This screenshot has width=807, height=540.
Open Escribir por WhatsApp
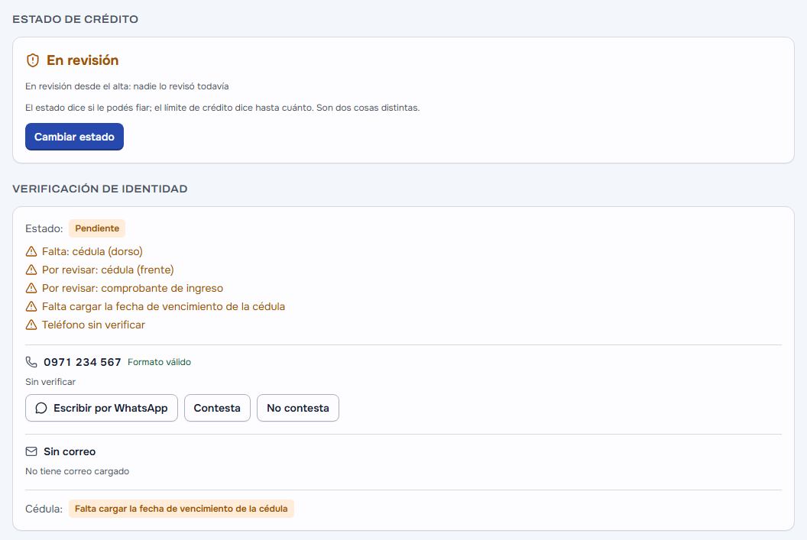pos(102,408)
